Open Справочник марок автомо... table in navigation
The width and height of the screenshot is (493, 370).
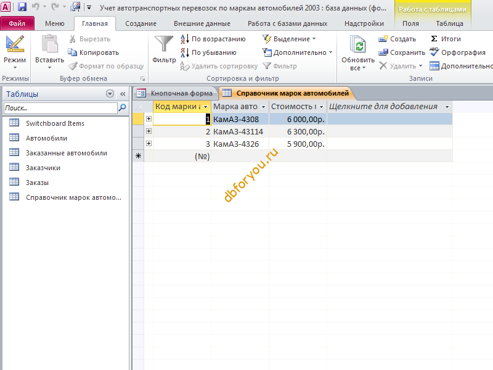pyautogui.click(x=66, y=197)
